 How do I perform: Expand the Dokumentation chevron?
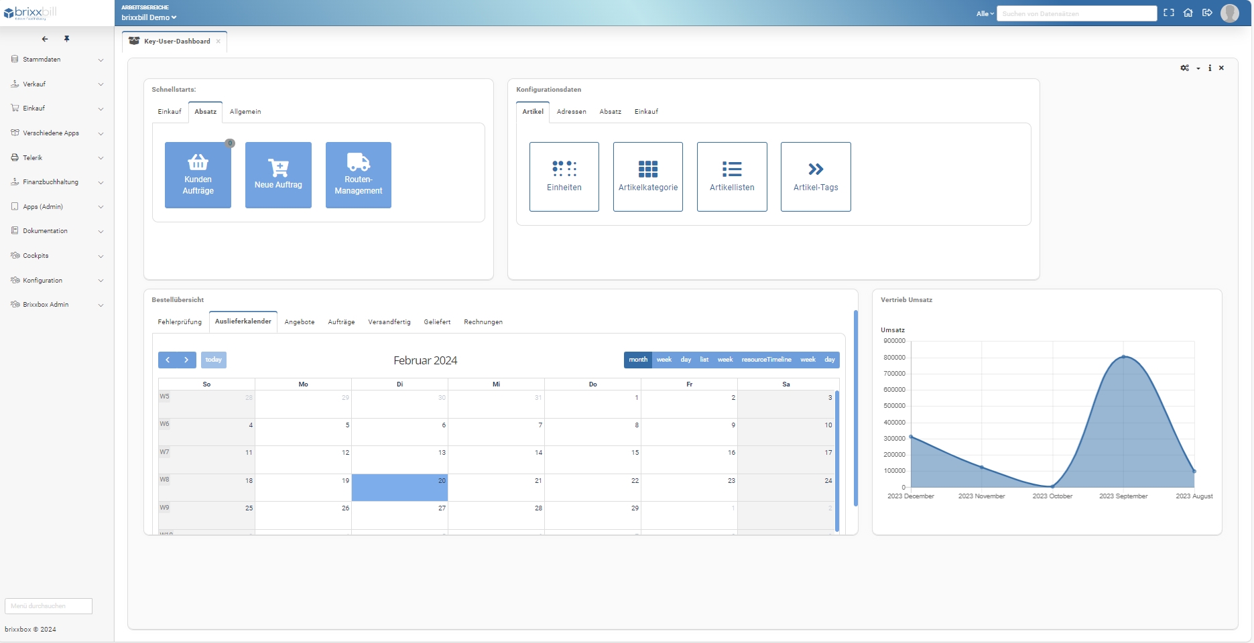tap(101, 231)
